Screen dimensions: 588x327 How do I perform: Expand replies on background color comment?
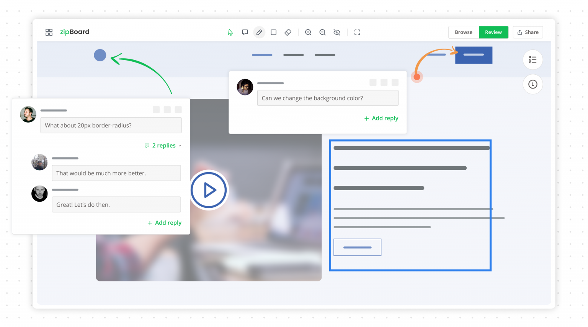click(x=381, y=118)
